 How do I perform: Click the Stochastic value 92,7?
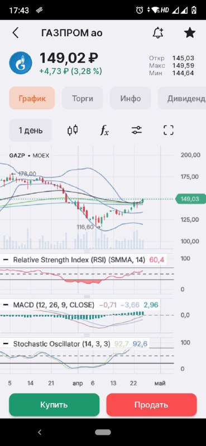(121, 343)
